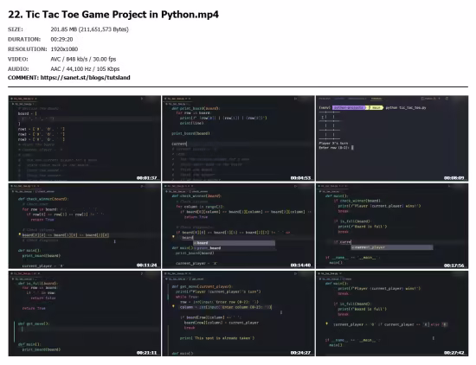The image size is (476, 365).
Task: Select the thumbnail timestamped 00:14:40
Action: click(x=238, y=226)
